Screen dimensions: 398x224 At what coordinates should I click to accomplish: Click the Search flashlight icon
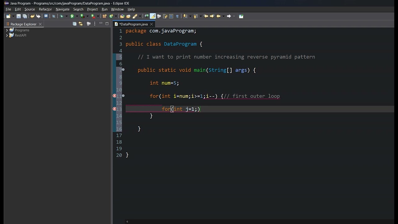point(135,16)
